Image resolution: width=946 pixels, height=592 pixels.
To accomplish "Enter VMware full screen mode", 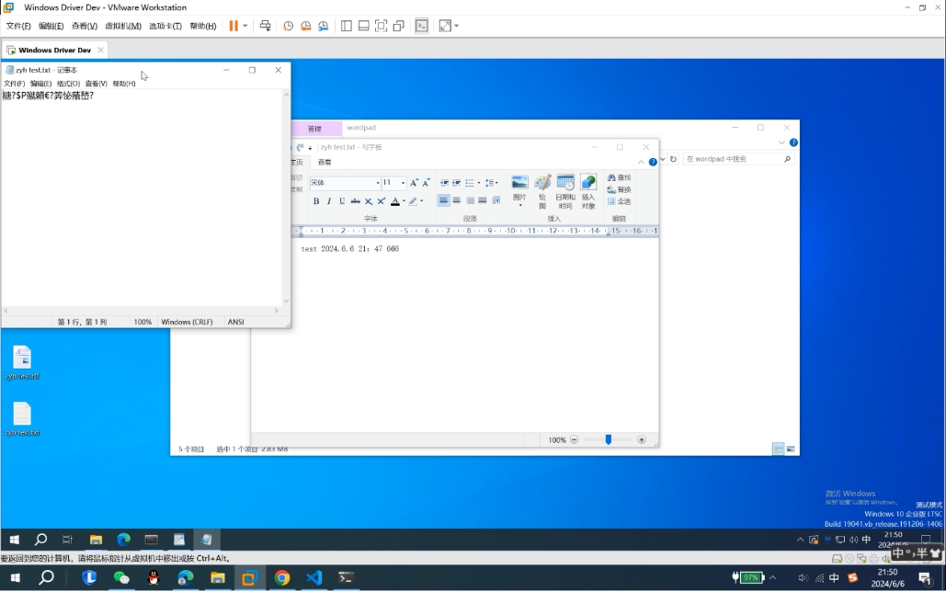I will [381, 26].
